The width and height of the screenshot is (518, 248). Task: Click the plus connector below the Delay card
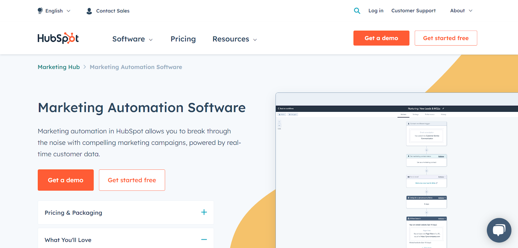click(426, 212)
